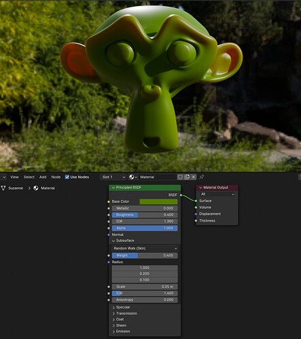The height and width of the screenshot is (339, 301).
Task: Click the Suzanne breadcrumb label
Action: pos(16,188)
